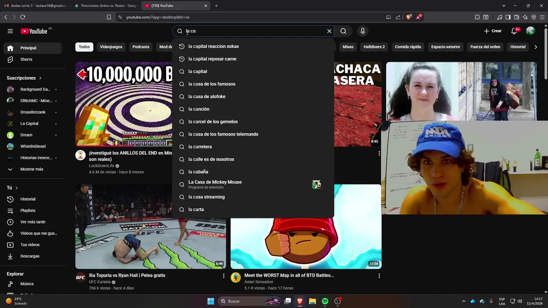Choose the suggestion la carta
Image resolution: width=548 pixels, height=308 pixels.
point(253,210)
